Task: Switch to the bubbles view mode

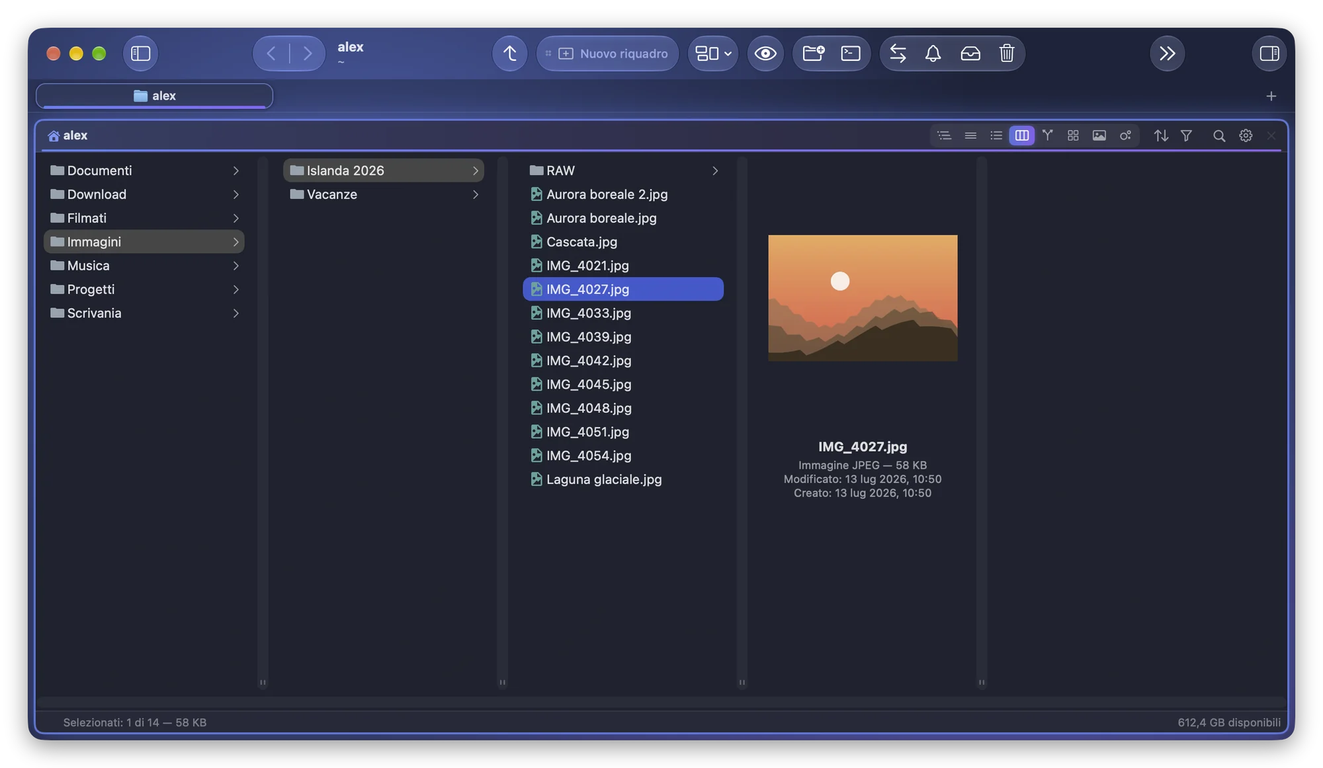Action: pos(1125,135)
